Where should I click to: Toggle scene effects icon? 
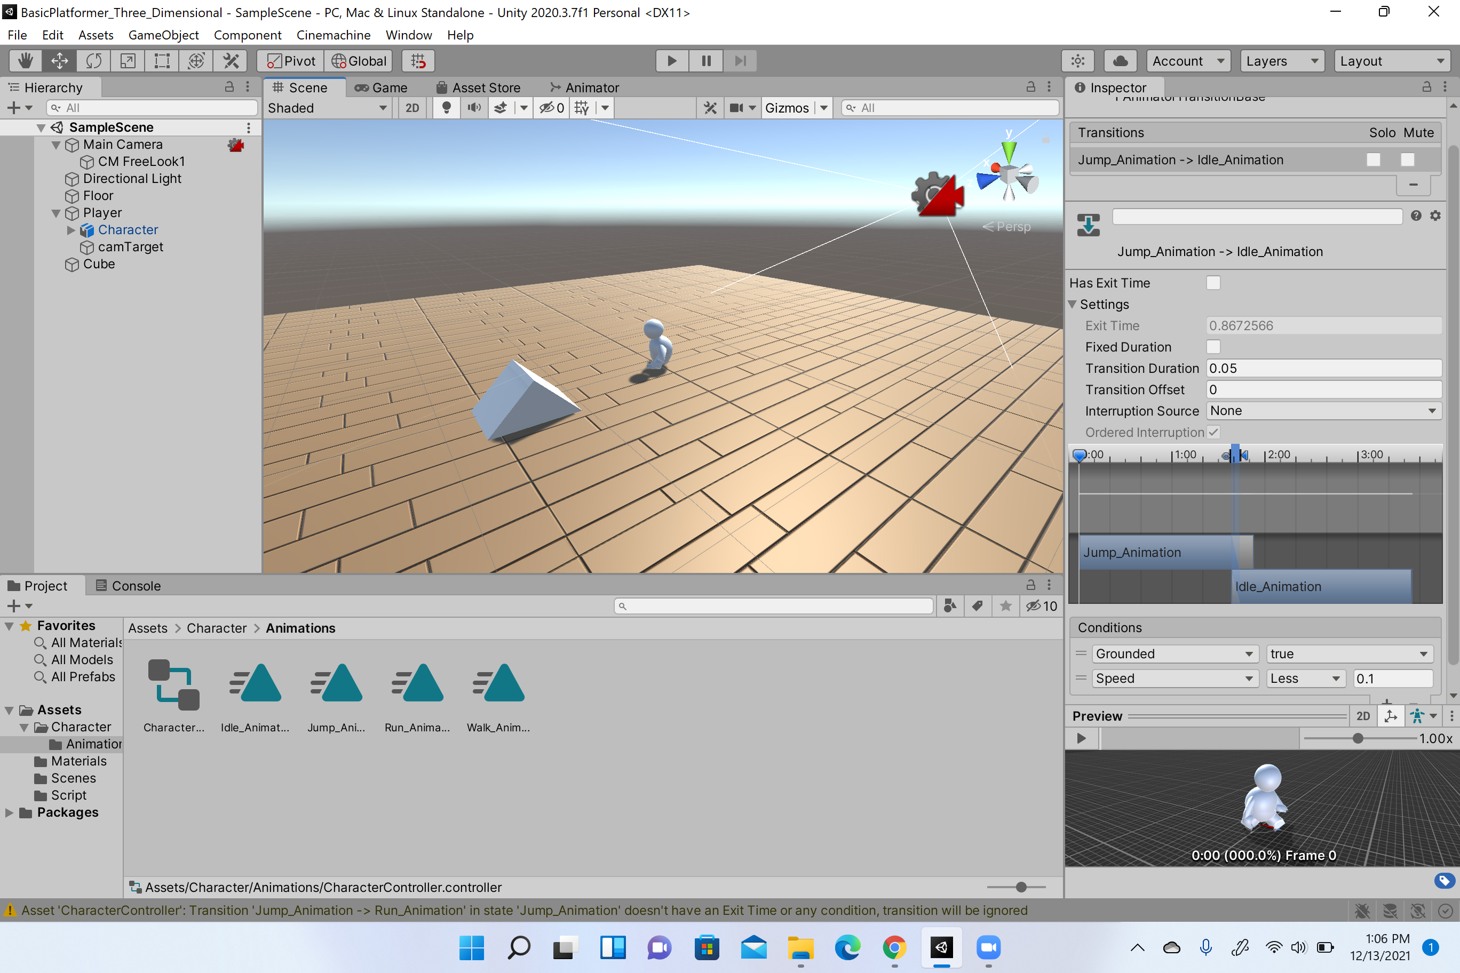501,108
